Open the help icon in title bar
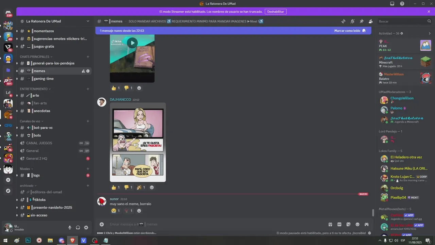 point(402,3)
